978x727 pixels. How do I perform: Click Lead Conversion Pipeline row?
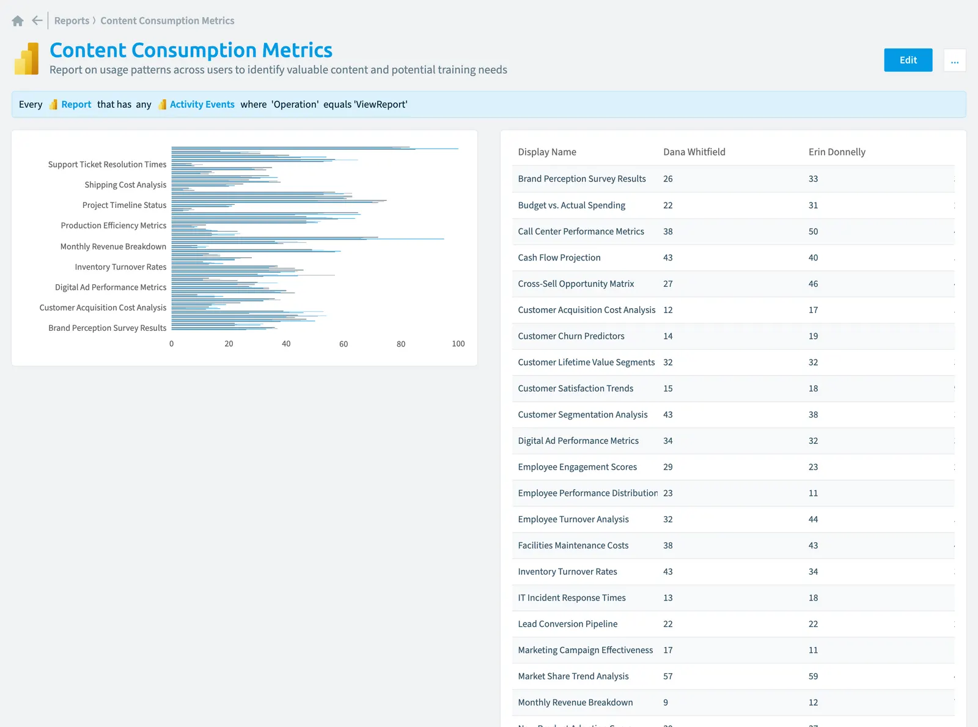(x=733, y=624)
